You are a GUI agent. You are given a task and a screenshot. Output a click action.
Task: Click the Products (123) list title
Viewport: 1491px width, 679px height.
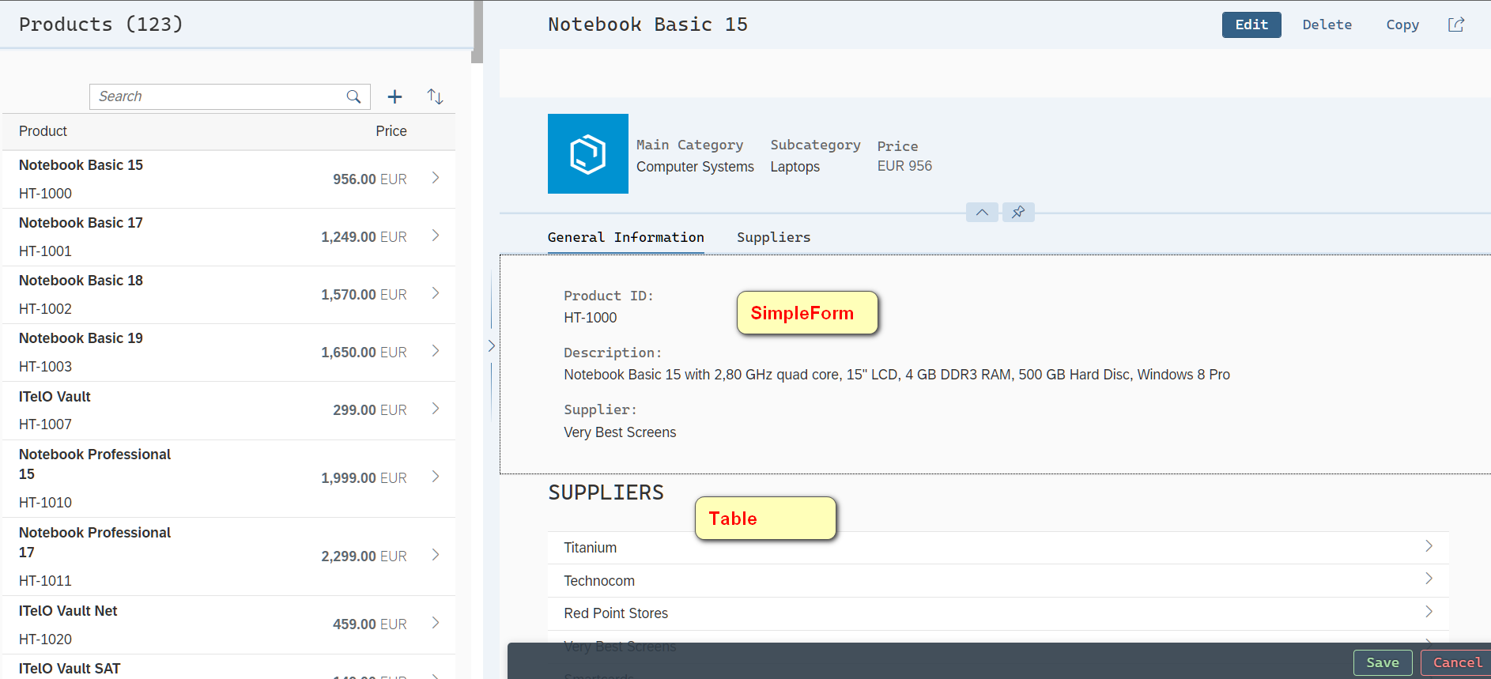click(x=101, y=25)
